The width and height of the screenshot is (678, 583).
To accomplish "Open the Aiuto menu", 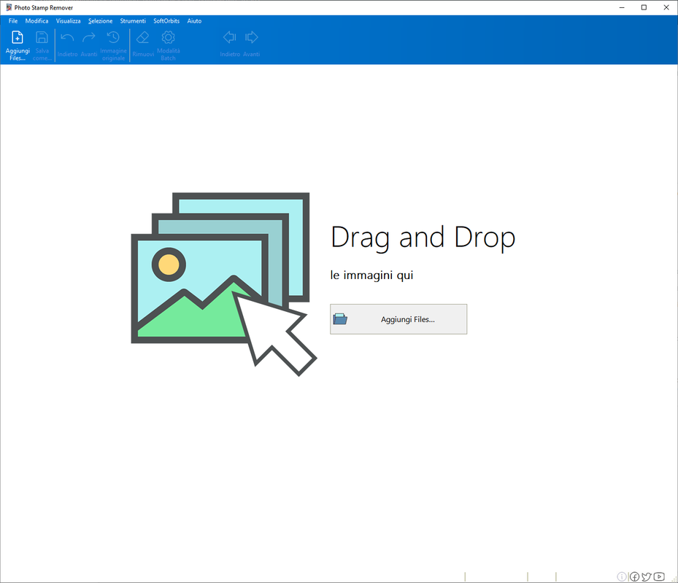I will (x=194, y=20).
